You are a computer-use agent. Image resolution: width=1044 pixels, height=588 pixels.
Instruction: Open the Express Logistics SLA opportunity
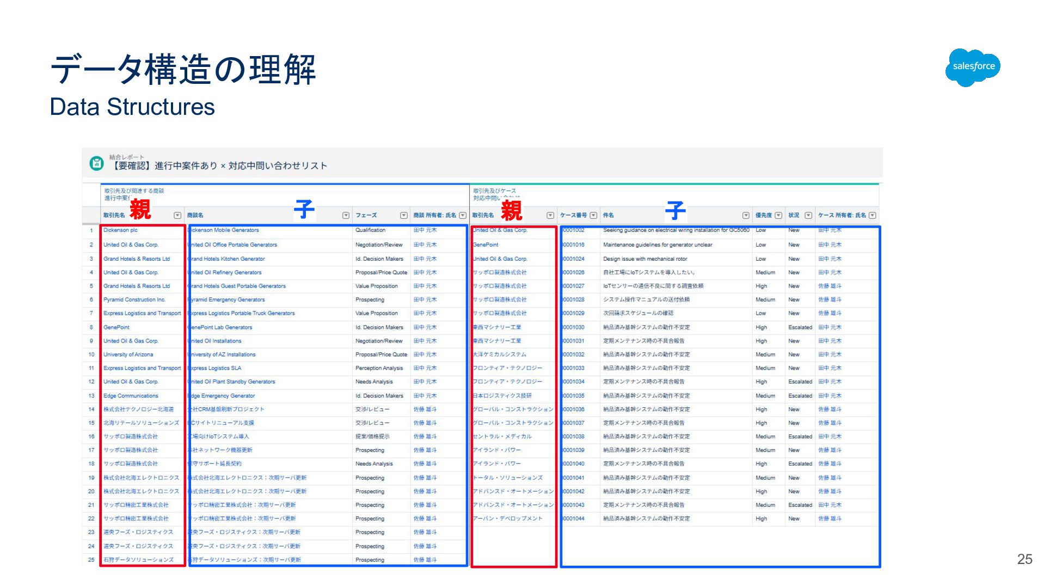215,369
